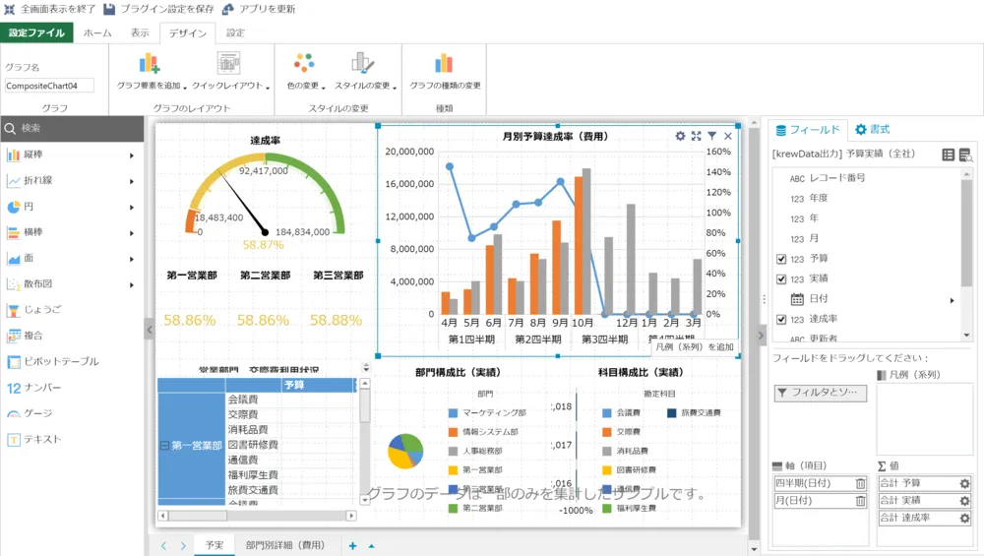This screenshot has height=556, width=984.
Task: Click グラフの種類の変更
Action: (445, 72)
